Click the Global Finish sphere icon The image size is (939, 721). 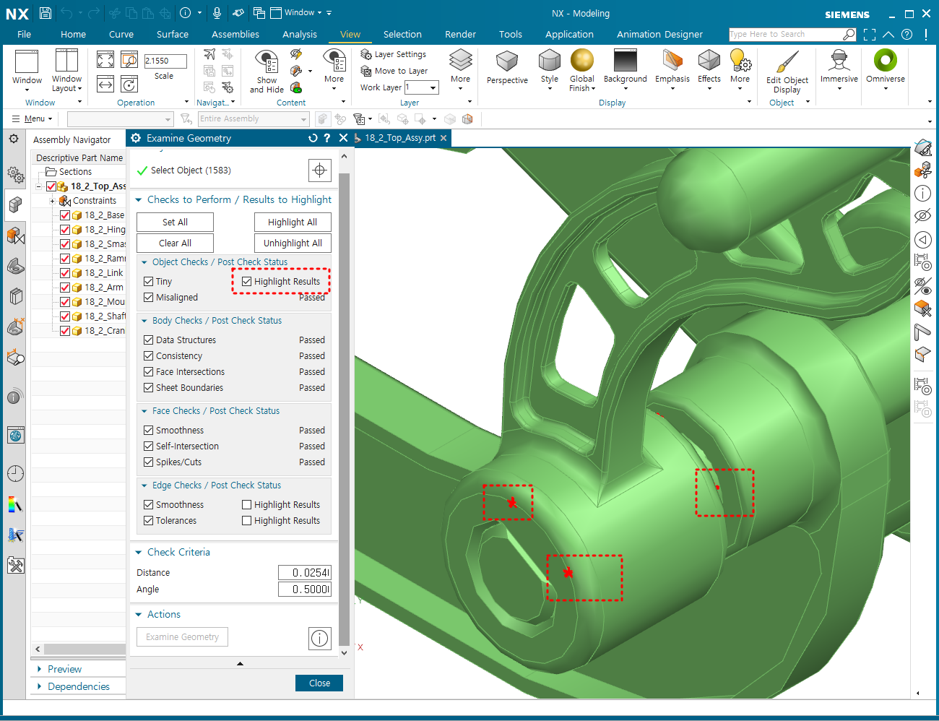pyautogui.click(x=582, y=60)
